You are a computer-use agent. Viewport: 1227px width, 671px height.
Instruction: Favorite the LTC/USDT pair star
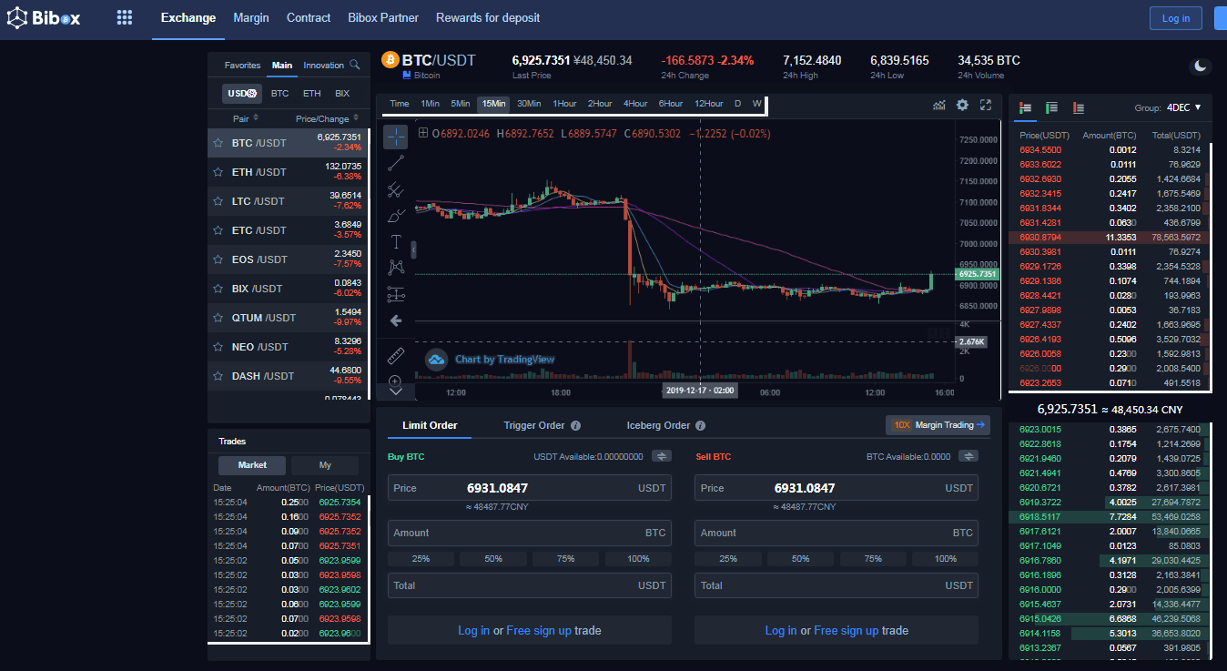click(x=218, y=201)
